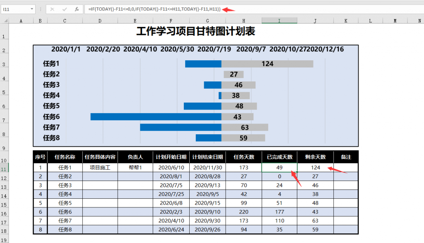
Task: Select column I header
Action: click(x=279, y=21)
